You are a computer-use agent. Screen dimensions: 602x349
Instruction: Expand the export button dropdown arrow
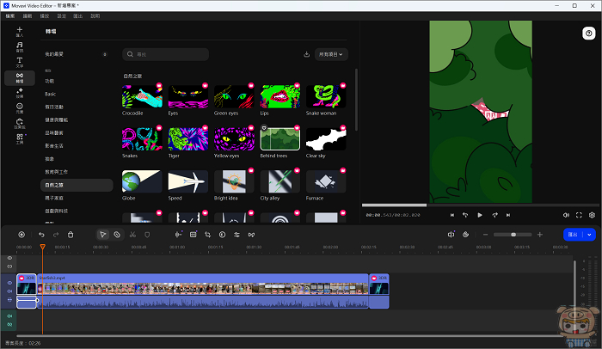[x=589, y=234]
